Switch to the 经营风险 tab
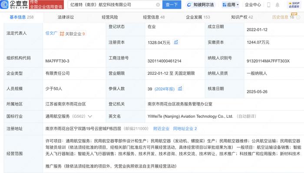Image resolution: width=304 pixels, height=173 pixels. pyautogui.click(x=110, y=17)
